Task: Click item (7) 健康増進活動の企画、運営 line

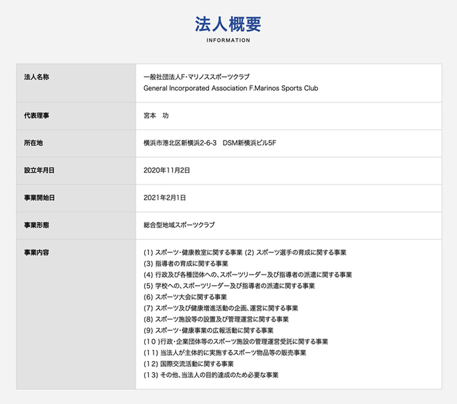Action: (221, 308)
